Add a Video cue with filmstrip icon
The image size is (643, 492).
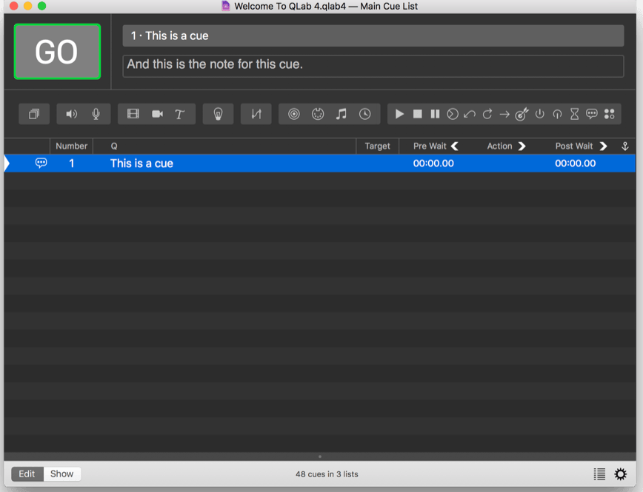point(133,114)
